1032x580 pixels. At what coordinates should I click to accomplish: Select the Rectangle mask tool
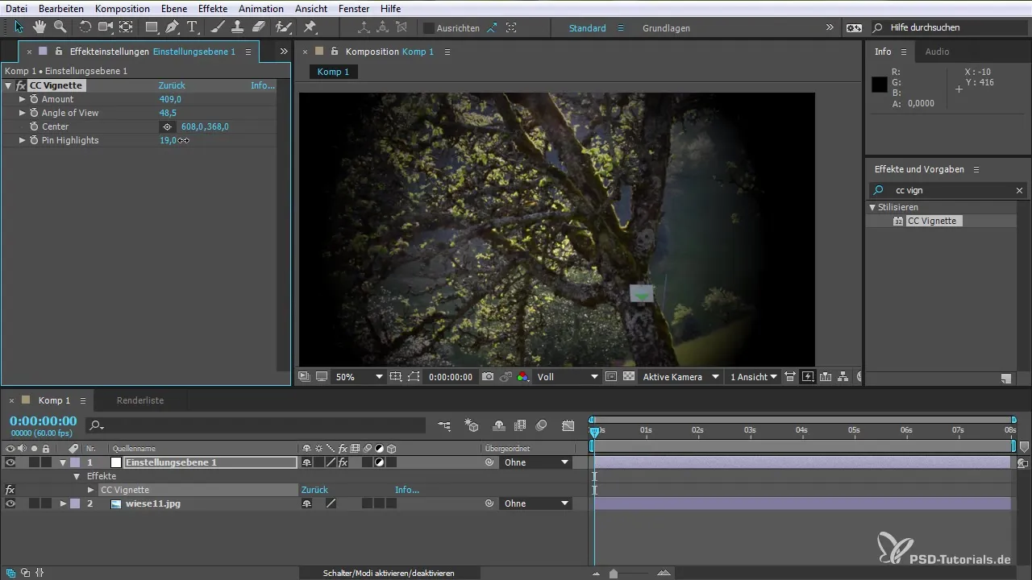(x=152, y=27)
